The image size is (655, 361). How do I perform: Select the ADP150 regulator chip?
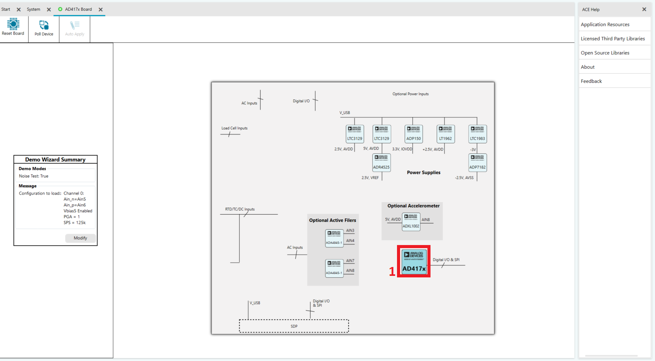414,134
